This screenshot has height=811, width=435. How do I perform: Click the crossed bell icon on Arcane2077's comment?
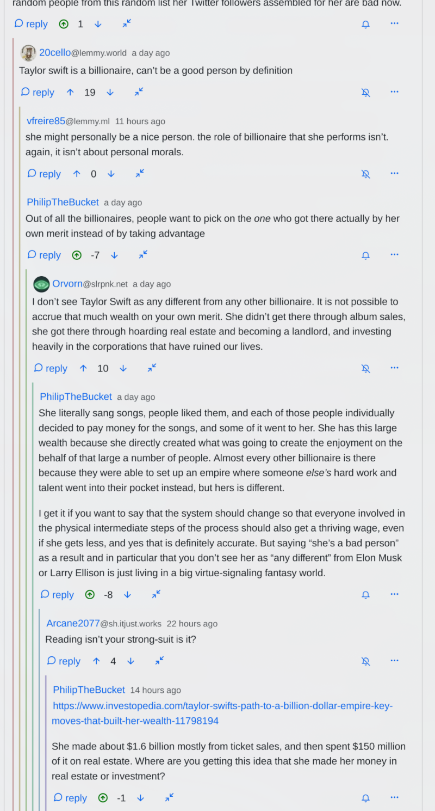coord(365,661)
